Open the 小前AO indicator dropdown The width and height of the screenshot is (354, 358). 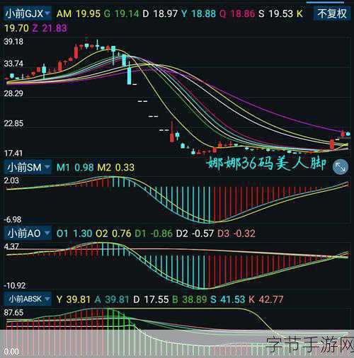tap(28, 233)
